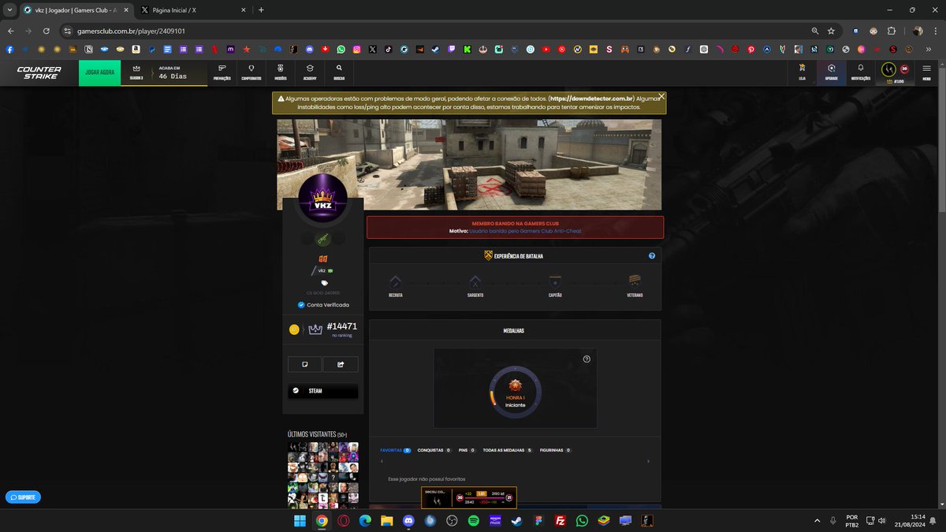Click the JOGAR AGORA button
Viewport: 946px width, 532px height.
[x=100, y=73]
